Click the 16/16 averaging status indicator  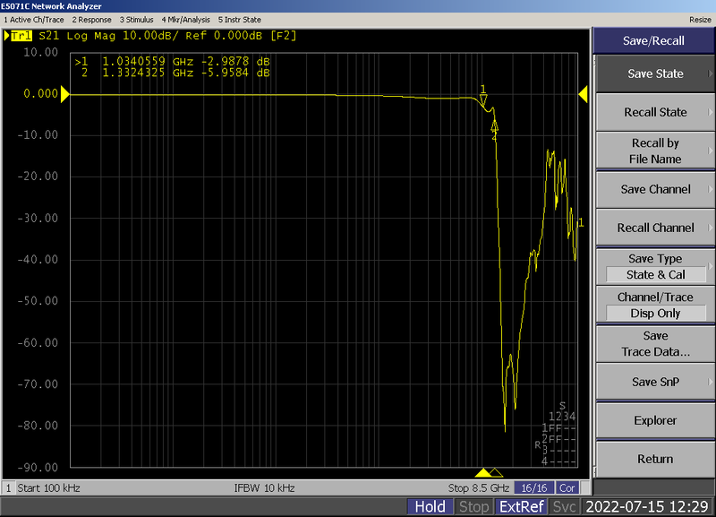(x=533, y=487)
